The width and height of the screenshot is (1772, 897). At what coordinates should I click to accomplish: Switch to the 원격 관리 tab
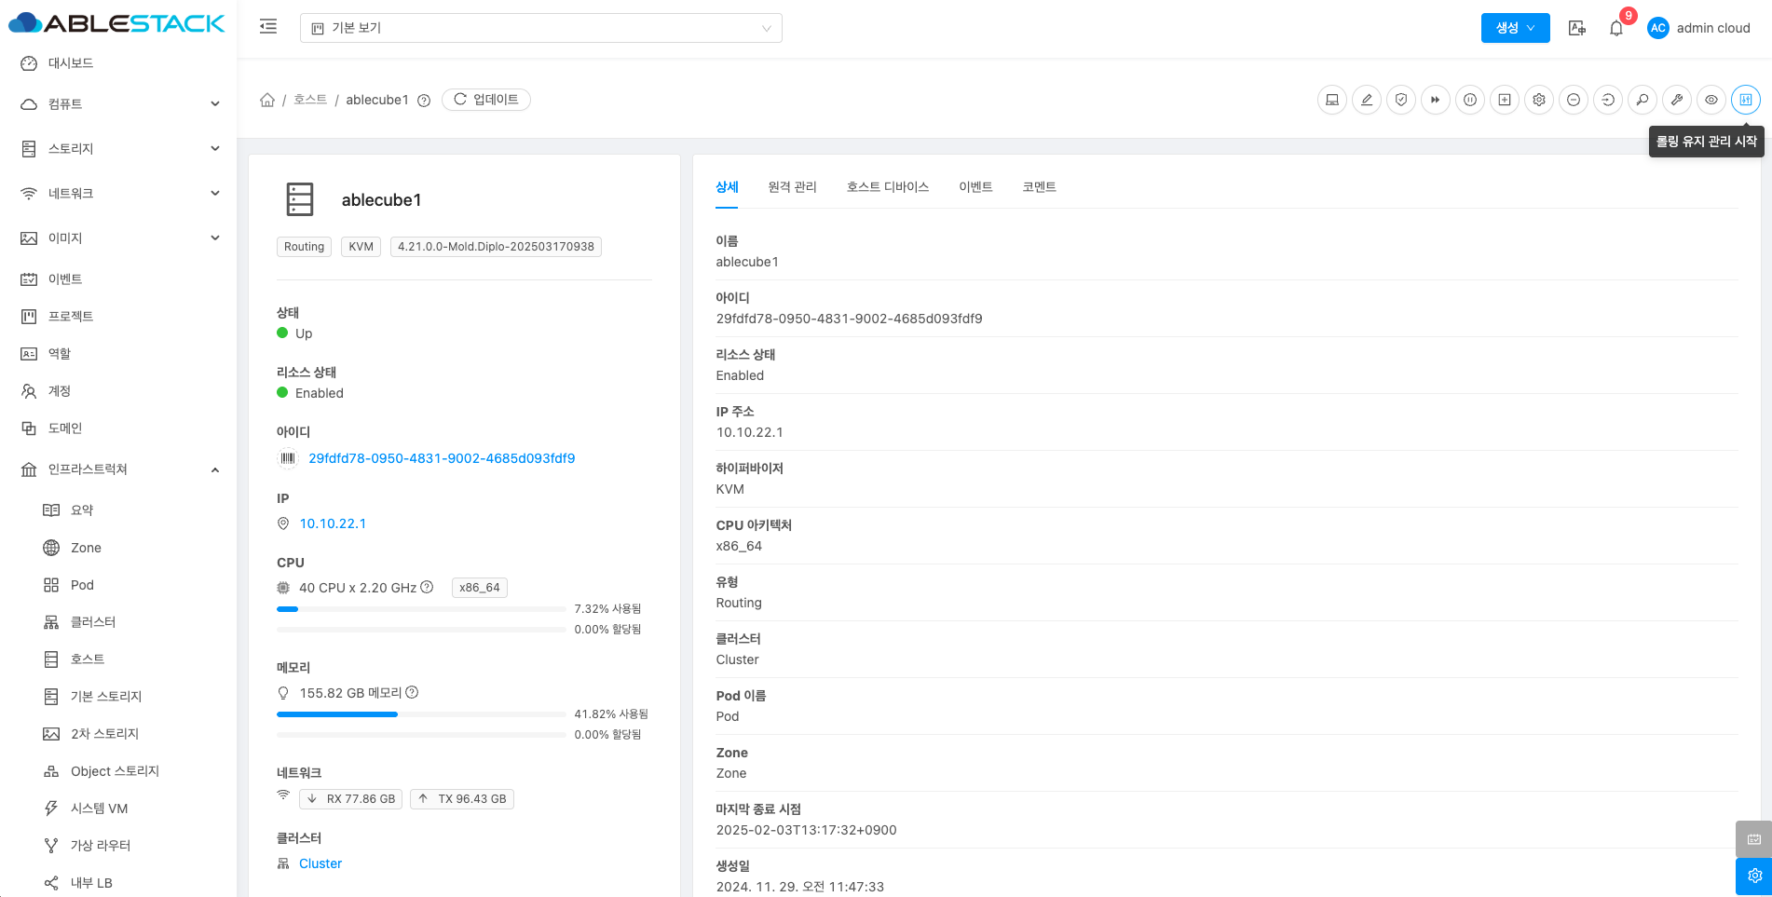pyautogui.click(x=792, y=187)
